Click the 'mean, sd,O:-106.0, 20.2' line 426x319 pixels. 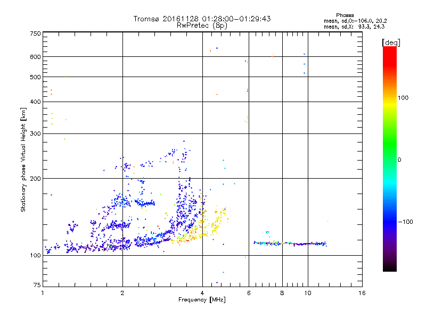pyautogui.click(x=355, y=21)
